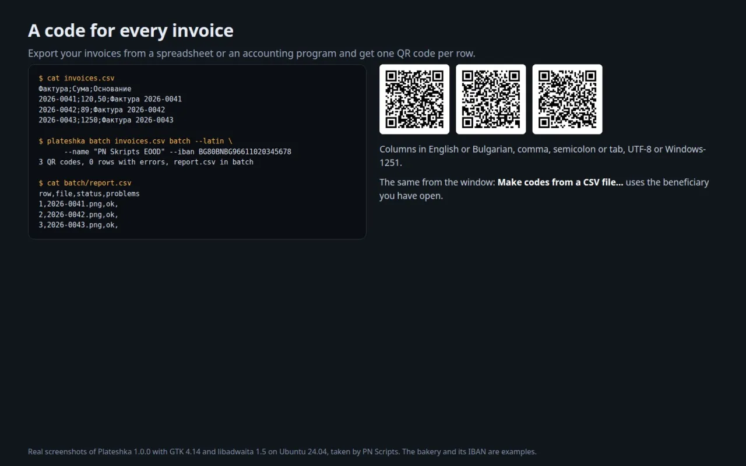
Task: Click the '$ cat invoices.csv' command line
Action: 76,78
